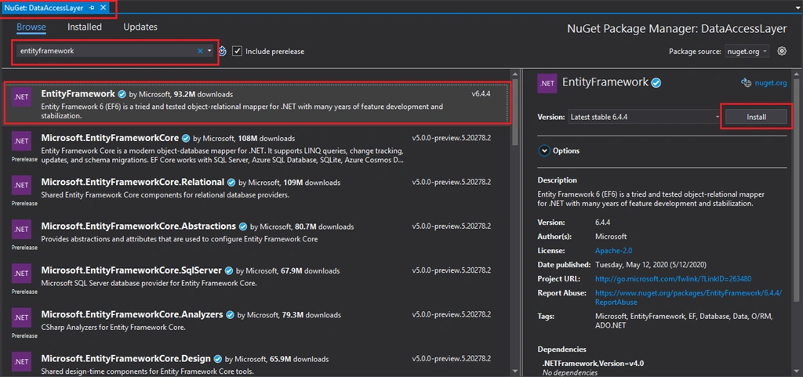
Task: Open the Project URL go.microsoft.com link
Action: pyautogui.click(x=673, y=279)
